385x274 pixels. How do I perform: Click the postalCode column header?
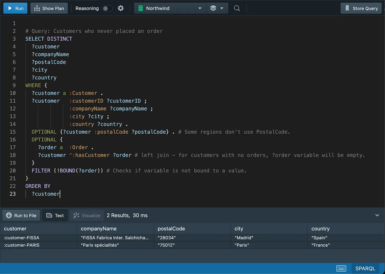click(192, 228)
